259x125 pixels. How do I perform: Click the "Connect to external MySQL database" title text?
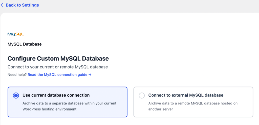186,95
